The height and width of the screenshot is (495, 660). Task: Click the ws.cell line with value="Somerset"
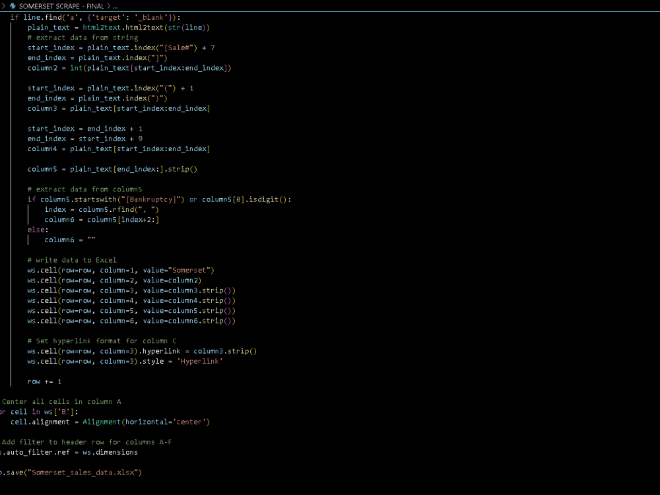(x=121, y=270)
